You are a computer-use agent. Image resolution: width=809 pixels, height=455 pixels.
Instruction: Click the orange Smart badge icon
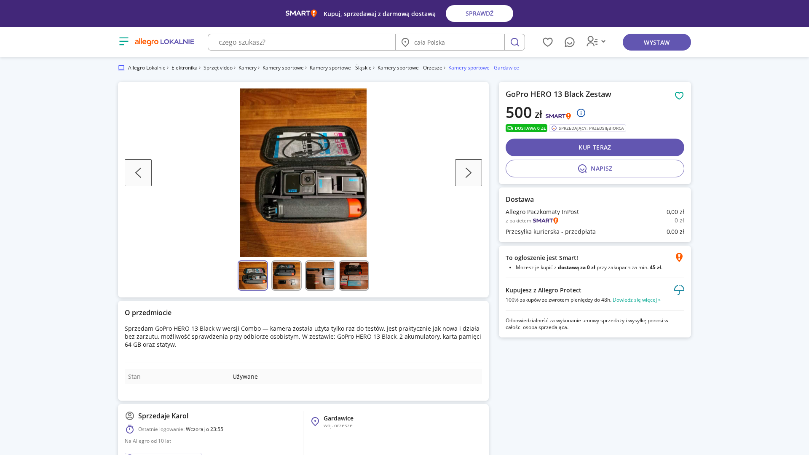679,257
